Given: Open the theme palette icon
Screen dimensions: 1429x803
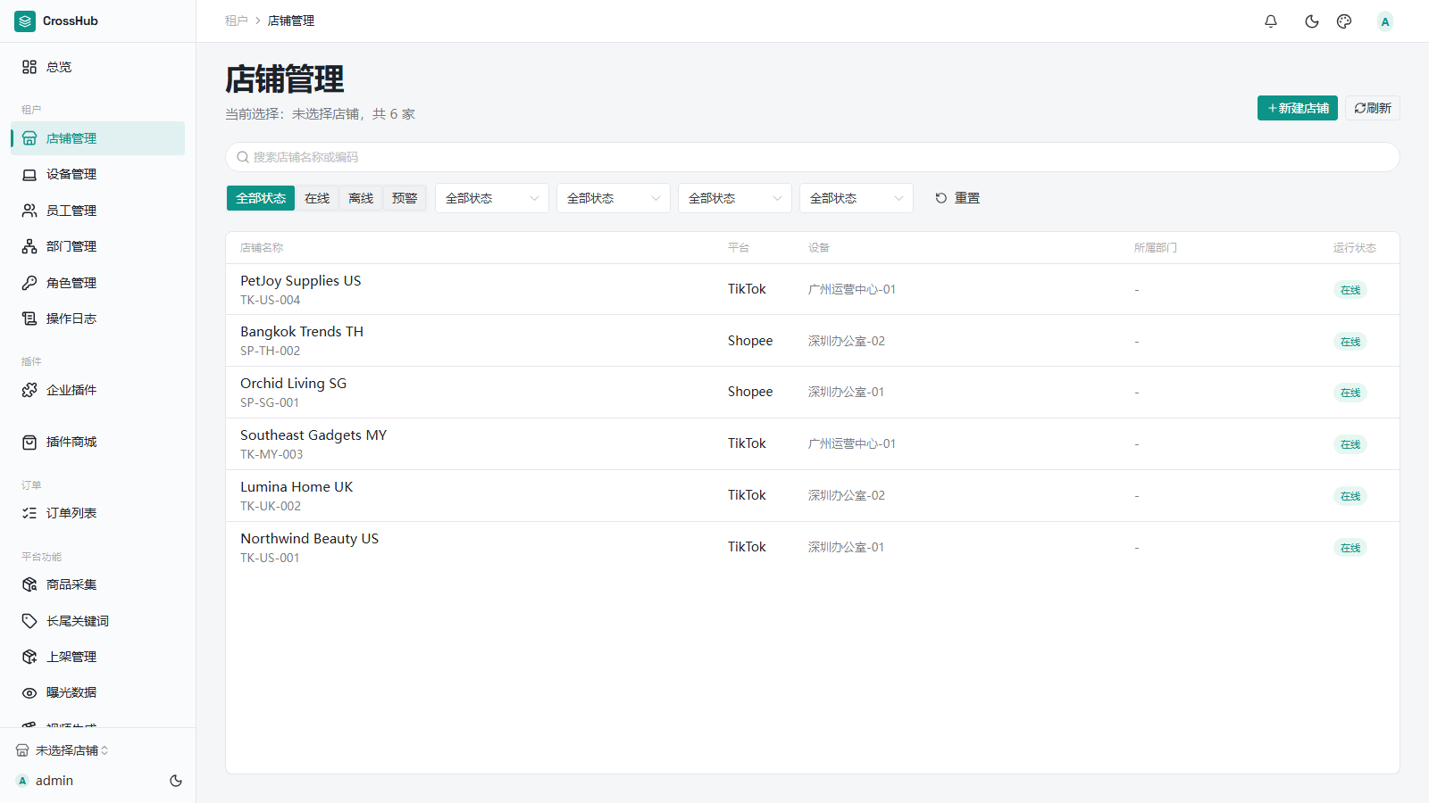Looking at the screenshot, I should (1344, 21).
